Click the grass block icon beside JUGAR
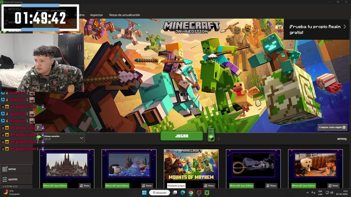Screen dimensions: 351x197 [x=211, y=138]
